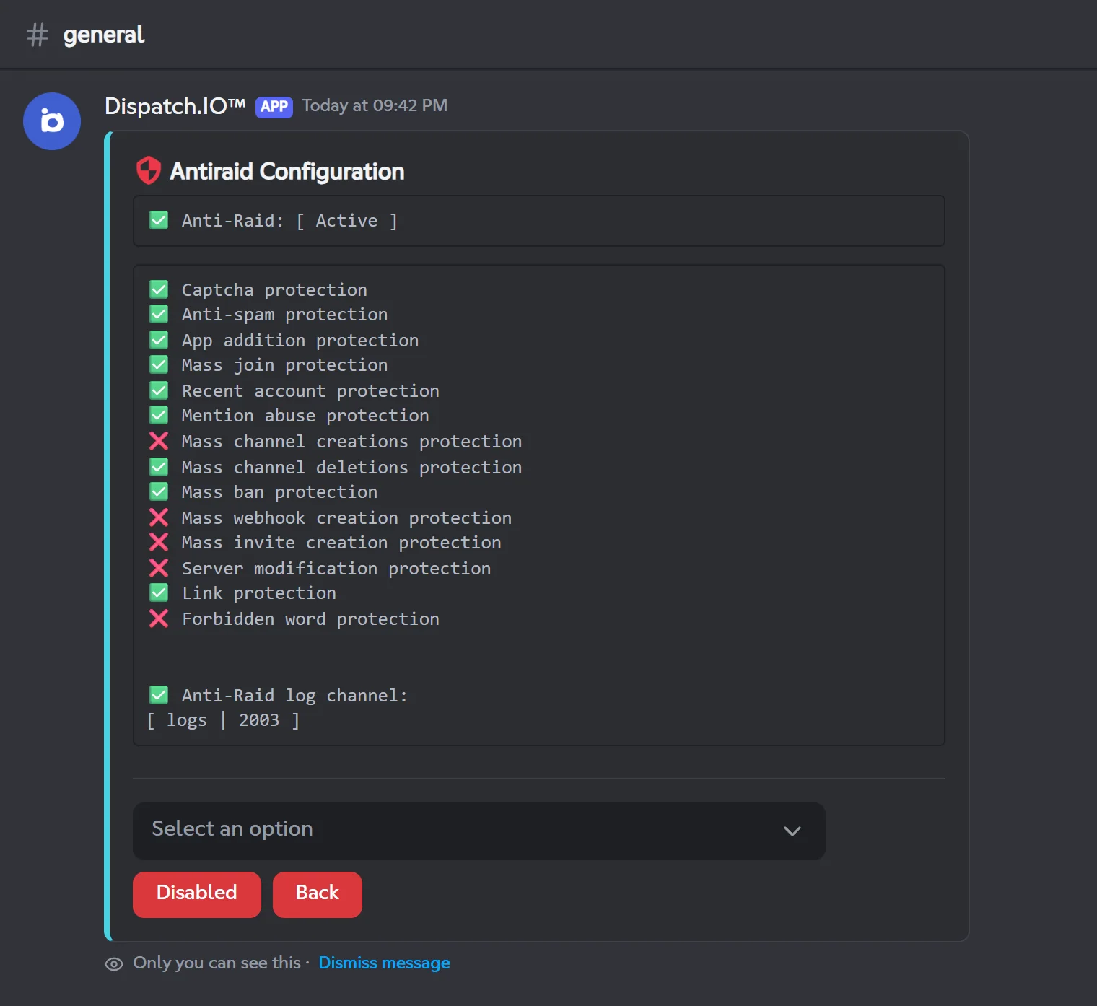The height and width of the screenshot is (1006, 1097).
Task: Click the 'Mass webhook creation protection' text
Action: (346, 518)
